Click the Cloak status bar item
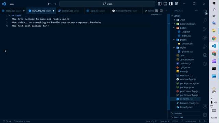This screenshot has height=123, width=219. [7, 121]
